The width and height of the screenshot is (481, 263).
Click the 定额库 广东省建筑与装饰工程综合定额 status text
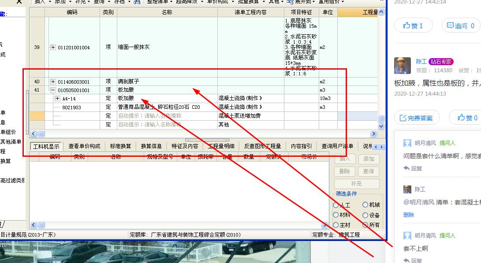pos(185,235)
